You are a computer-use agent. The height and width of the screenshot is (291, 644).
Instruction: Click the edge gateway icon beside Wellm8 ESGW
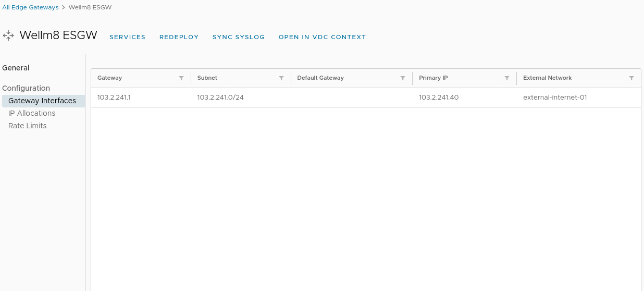click(8, 35)
